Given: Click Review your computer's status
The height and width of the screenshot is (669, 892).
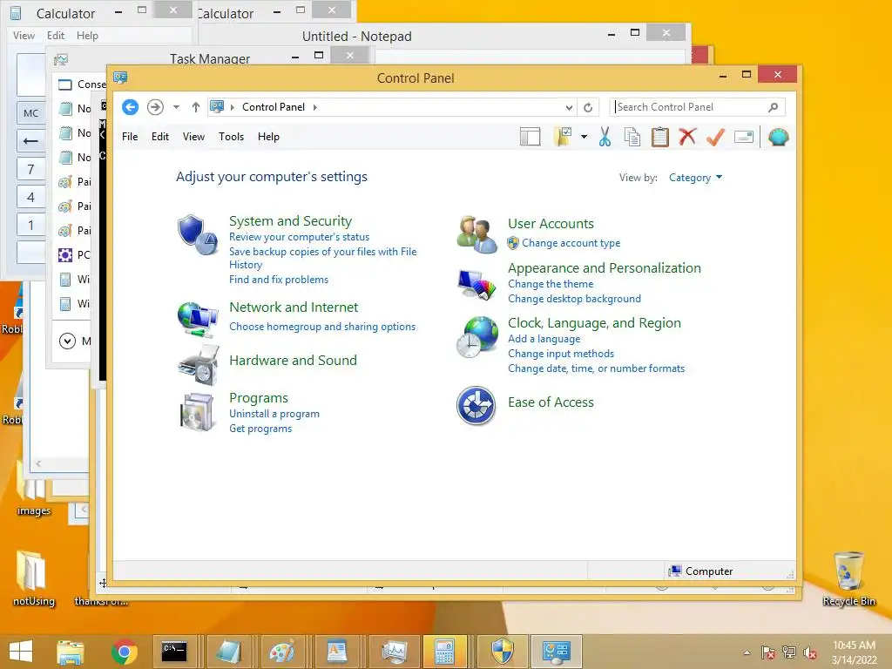Looking at the screenshot, I should pos(300,237).
